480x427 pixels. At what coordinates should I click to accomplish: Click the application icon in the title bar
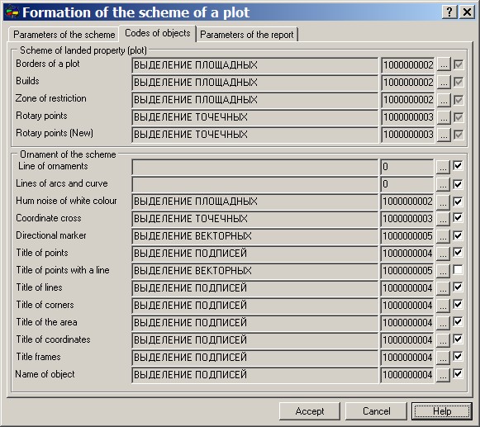click(12, 12)
